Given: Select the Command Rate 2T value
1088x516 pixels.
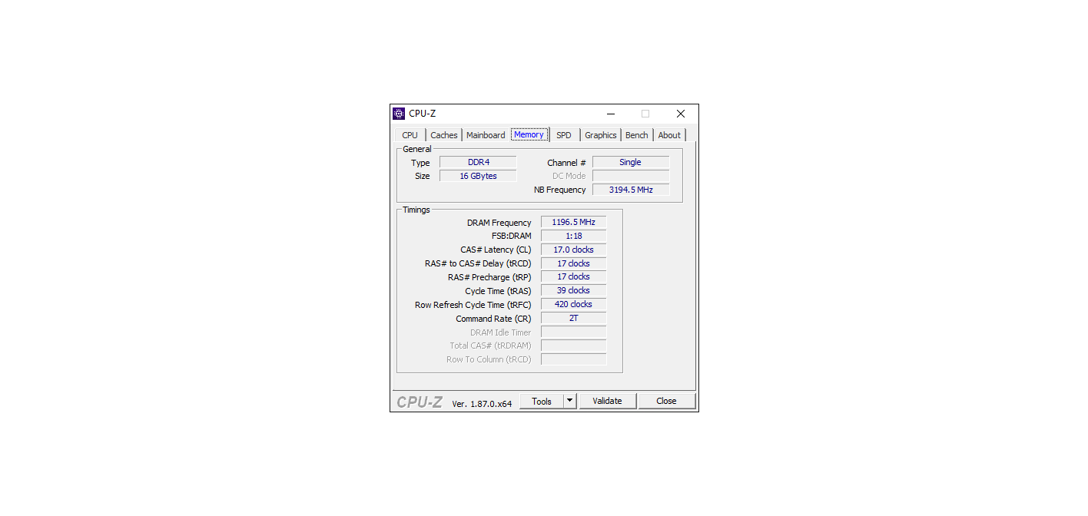Looking at the screenshot, I should (574, 318).
